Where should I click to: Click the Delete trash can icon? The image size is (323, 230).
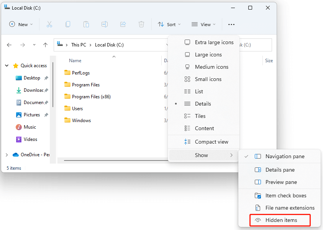click(141, 24)
